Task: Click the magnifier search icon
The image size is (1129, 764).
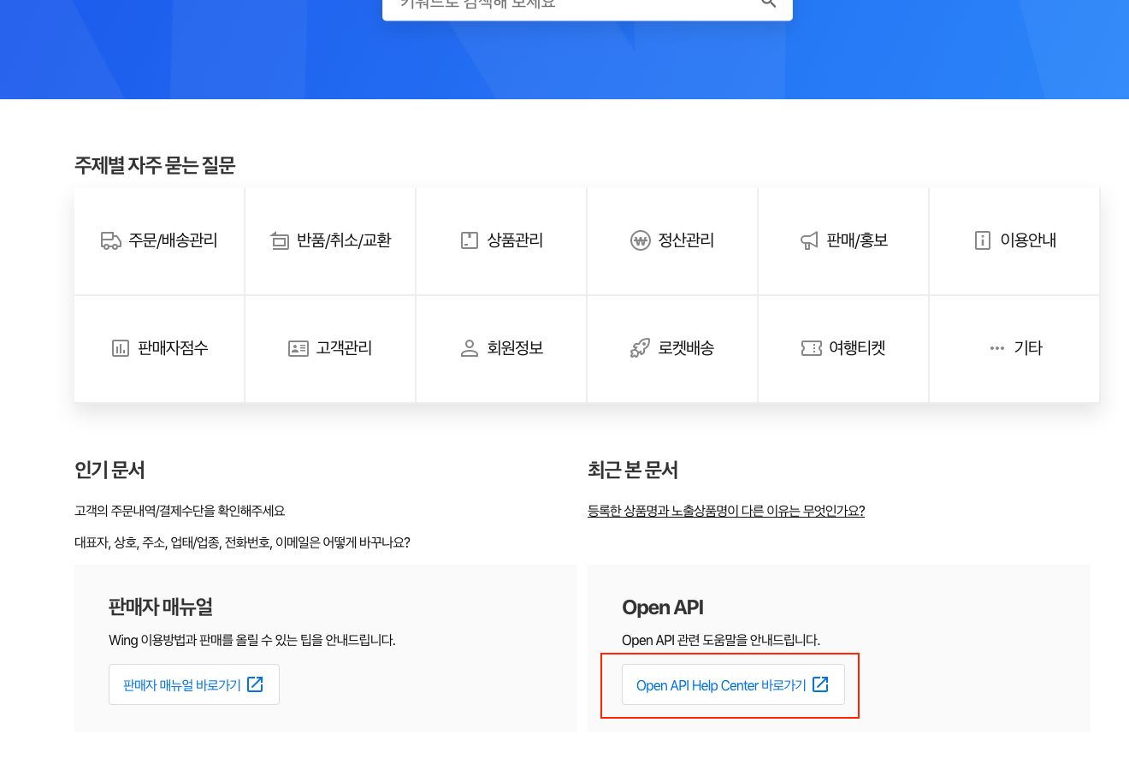Action: tap(768, 3)
